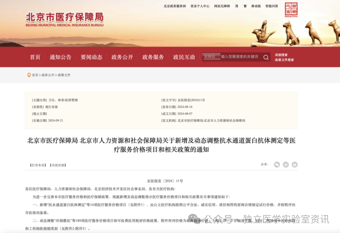Expand the 政务服务 navigation menu

point(153,57)
